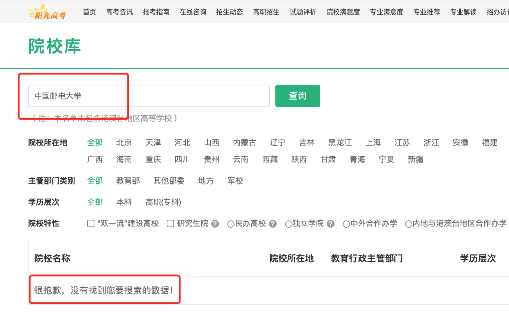Select 全部 under 主管部门类别
The height and width of the screenshot is (313, 509).
point(95,181)
